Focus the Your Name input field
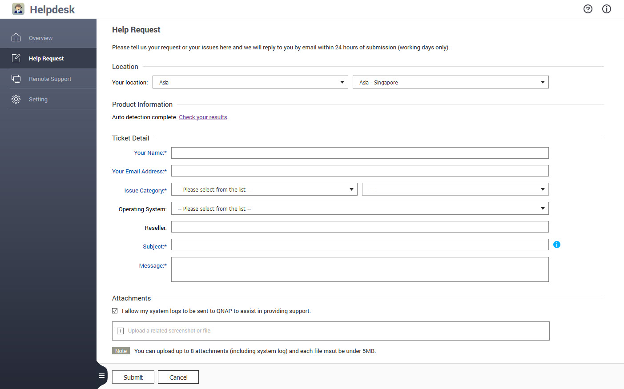 359,153
